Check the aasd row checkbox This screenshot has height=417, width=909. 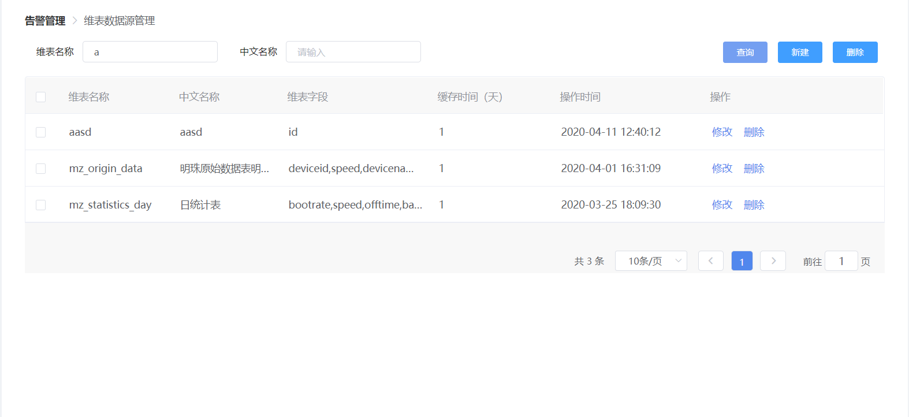40,132
